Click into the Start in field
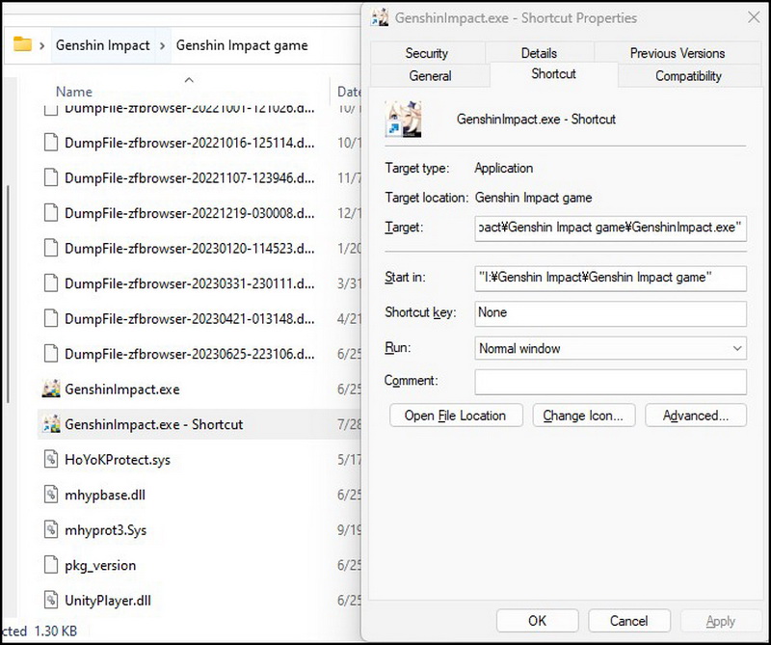The width and height of the screenshot is (771, 645). pyautogui.click(x=610, y=278)
